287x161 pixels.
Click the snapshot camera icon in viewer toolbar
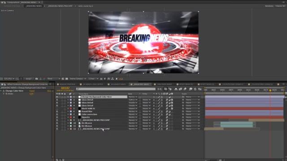point(36,79)
